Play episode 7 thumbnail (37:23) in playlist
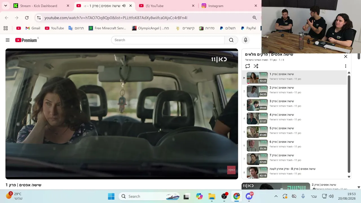Viewport: 361px width, 203px height. [x=257, y=159]
